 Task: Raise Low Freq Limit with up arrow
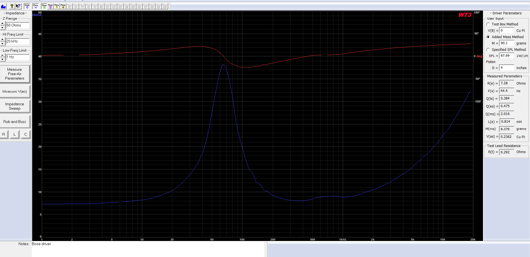[x=2, y=56]
